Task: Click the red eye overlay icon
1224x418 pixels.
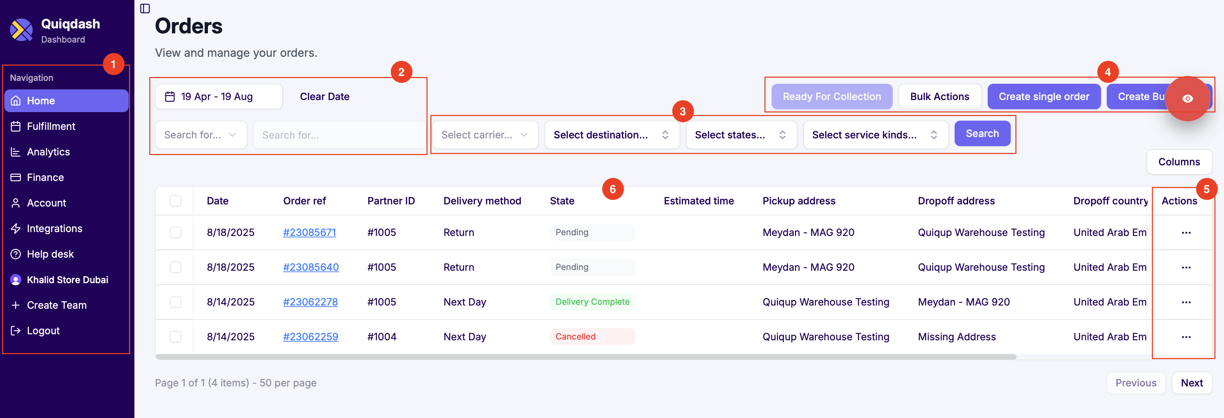Action: (x=1187, y=98)
